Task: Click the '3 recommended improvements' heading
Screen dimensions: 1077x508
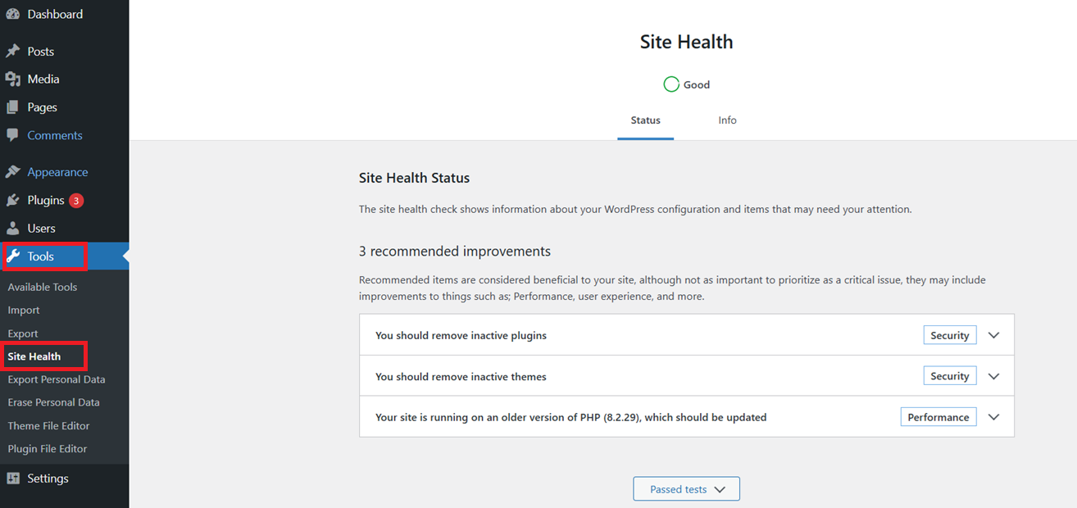Action: point(455,251)
